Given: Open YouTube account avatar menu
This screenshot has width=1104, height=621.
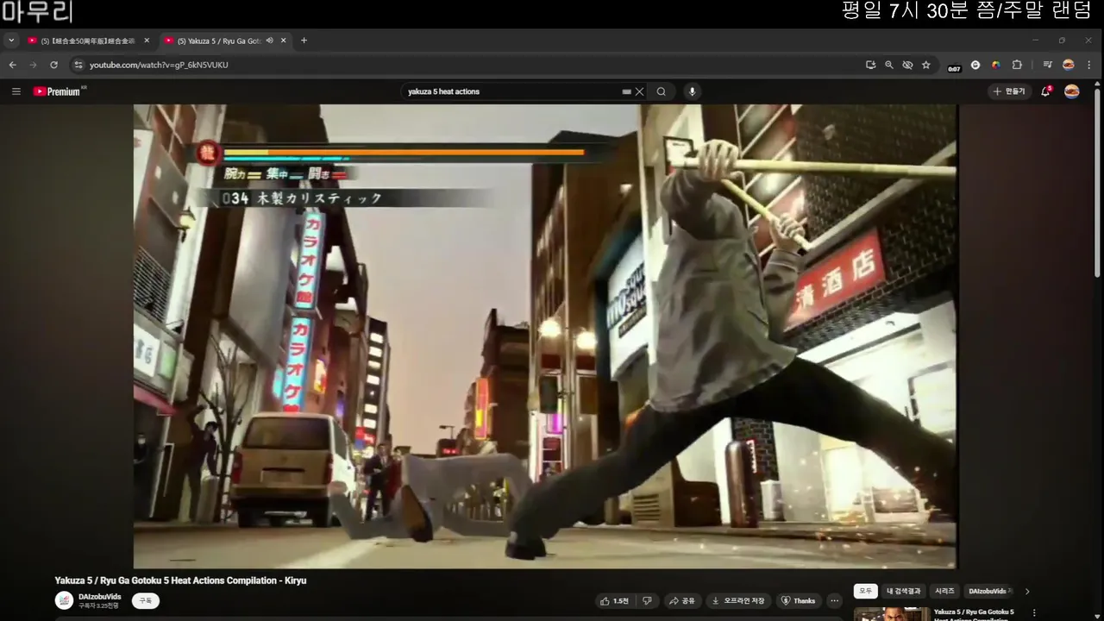Looking at the screenshot, I should click(1072, 91).
